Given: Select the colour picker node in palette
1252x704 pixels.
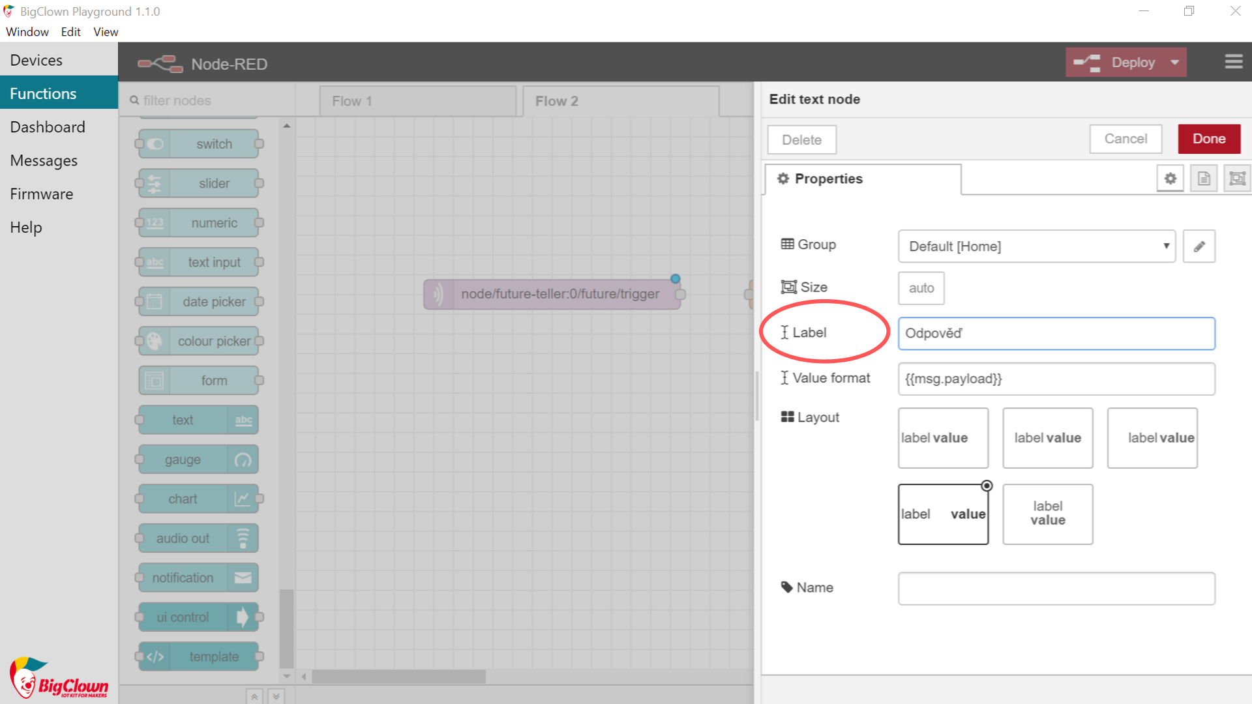Looking at the screenshot, I should (199, 342).
